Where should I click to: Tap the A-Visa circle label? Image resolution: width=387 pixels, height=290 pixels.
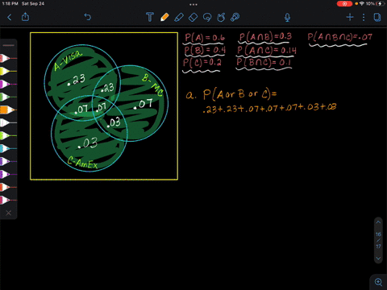coord(68,60)
